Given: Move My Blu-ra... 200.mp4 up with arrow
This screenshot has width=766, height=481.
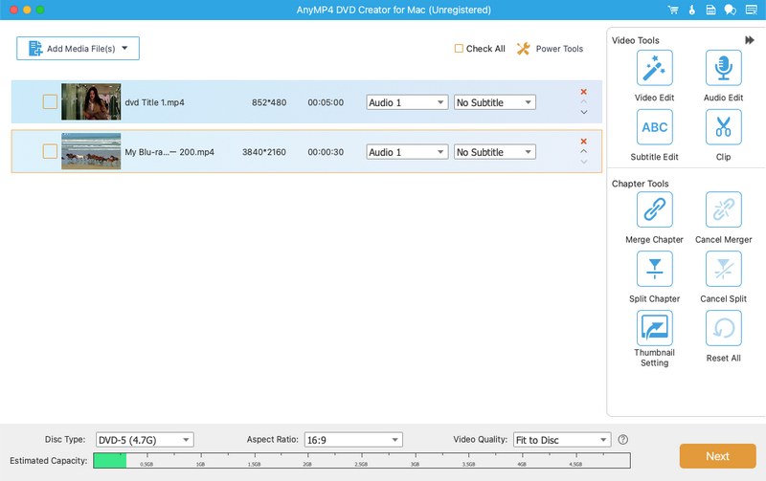Looking at the screenshot, I should [583, 151].
